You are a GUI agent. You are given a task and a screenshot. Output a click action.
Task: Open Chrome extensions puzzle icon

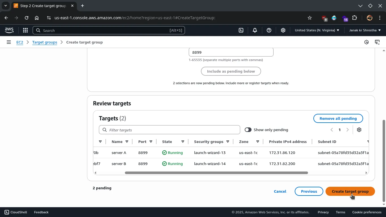(x=355, y=18)
